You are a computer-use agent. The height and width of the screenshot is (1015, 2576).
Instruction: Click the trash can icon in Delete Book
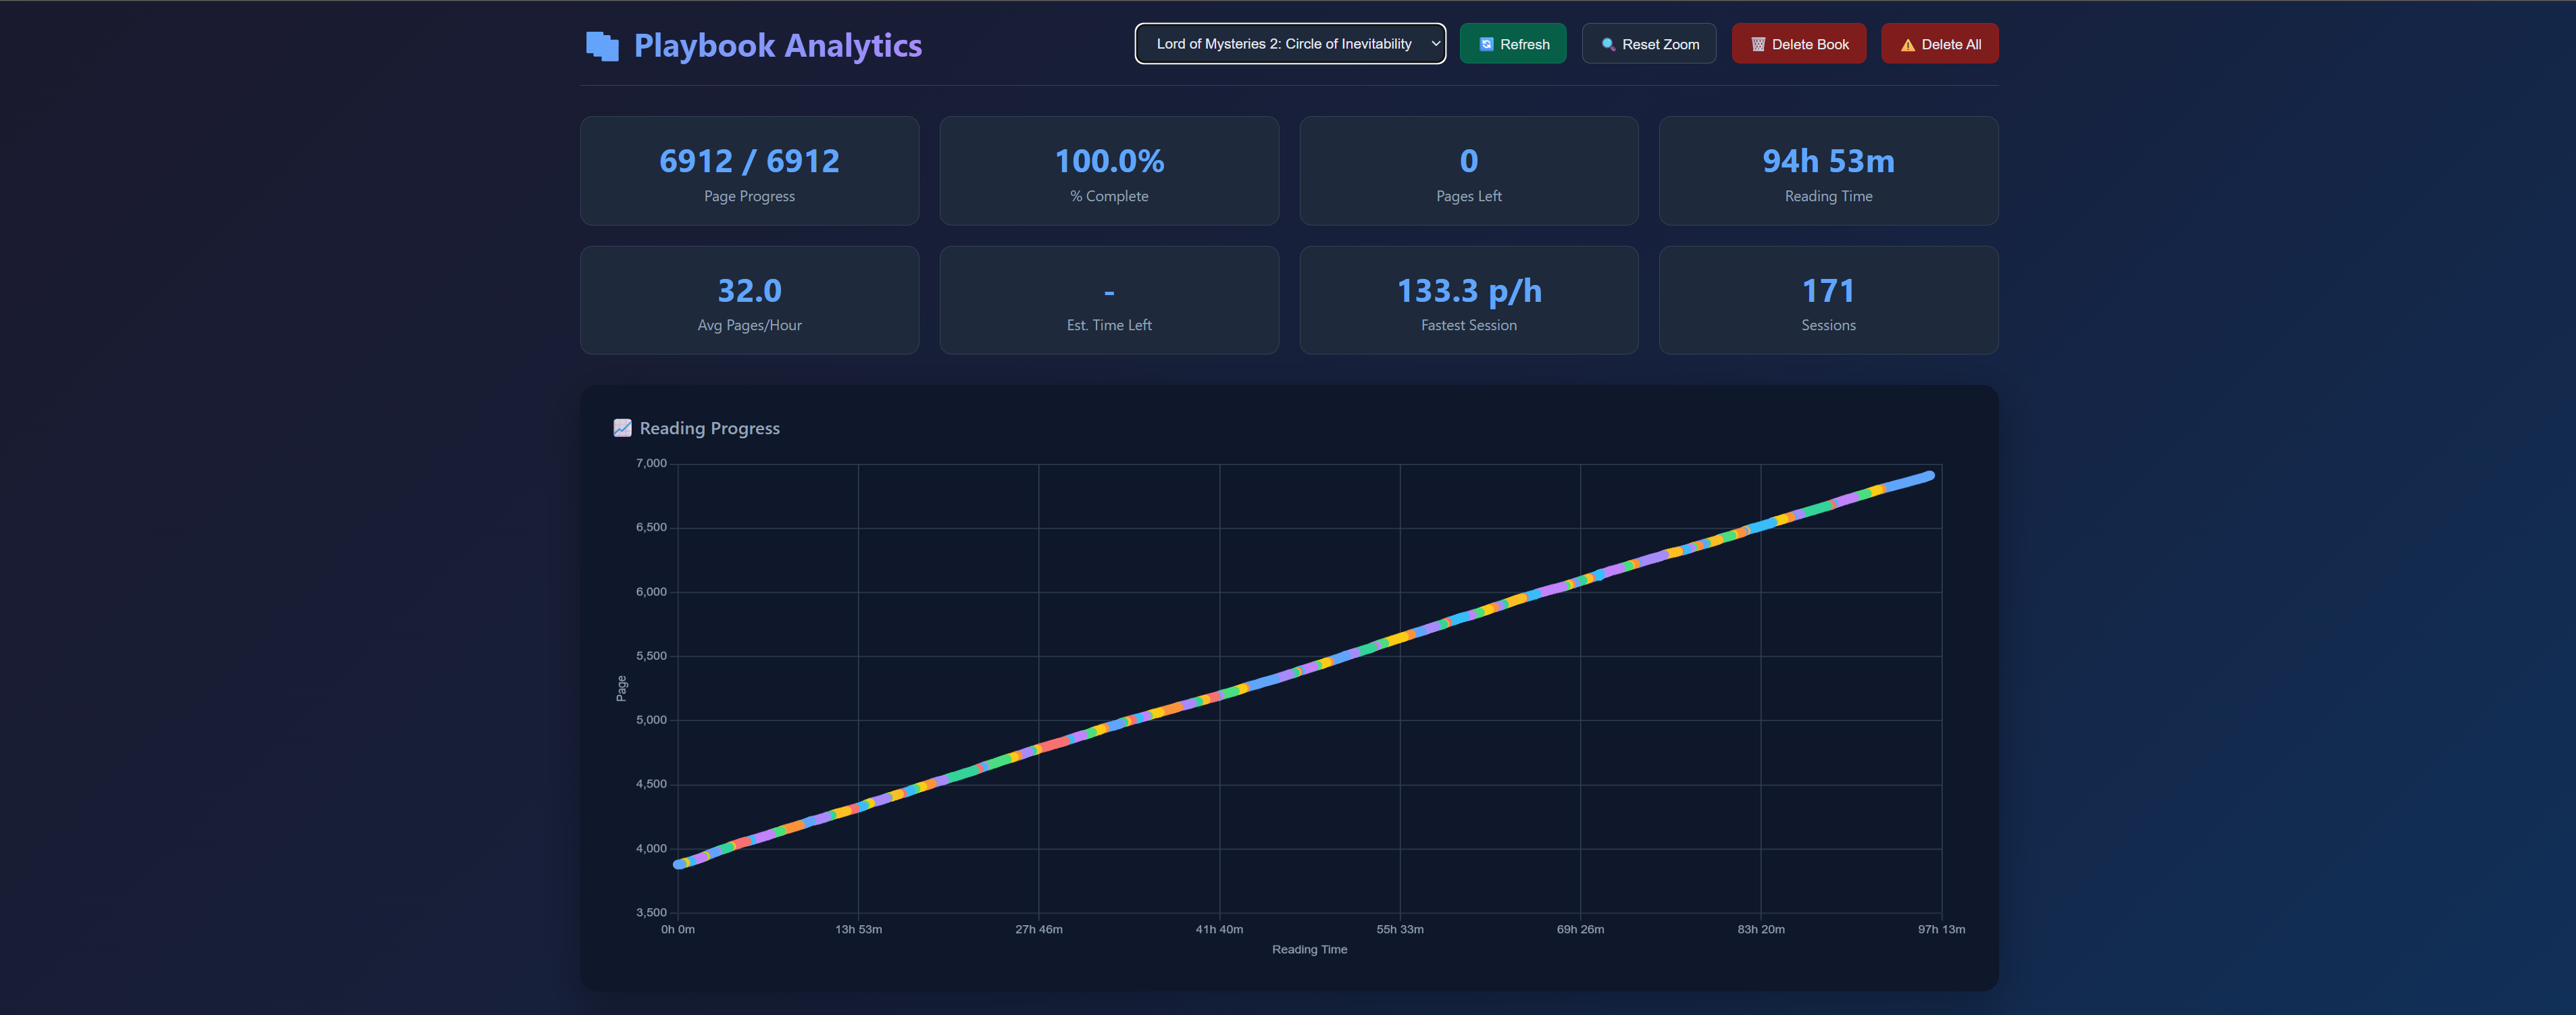pyautogui.click(x=1758, y=44)
